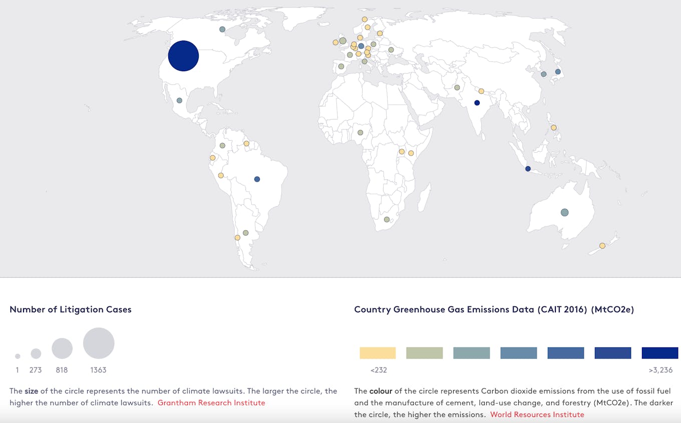The height and width of the screenshot is (423, 681).
Task: Click the Mexico circle marker
Action: pos(179,101)
